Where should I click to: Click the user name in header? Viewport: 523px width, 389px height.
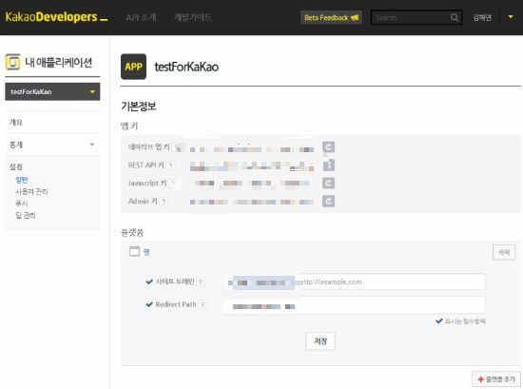pos(482,18)
